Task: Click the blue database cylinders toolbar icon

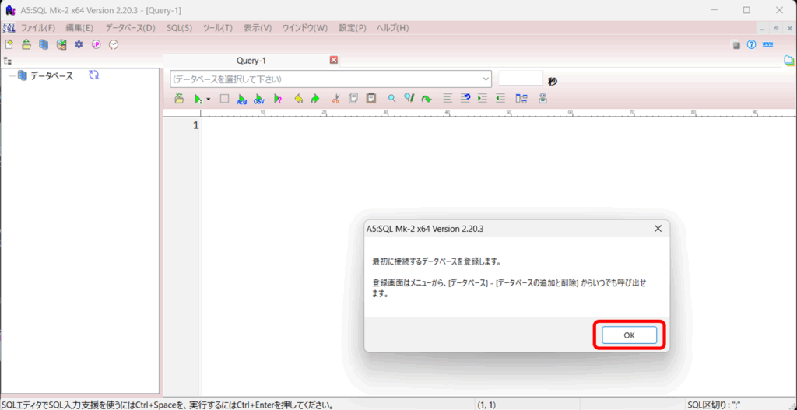Action: 44,44
